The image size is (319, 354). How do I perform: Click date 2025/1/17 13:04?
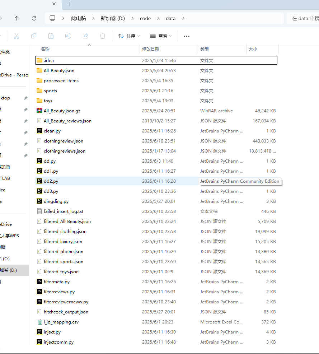coord(159,151)
